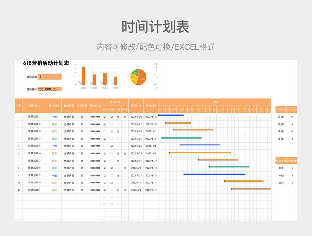Select the 结束时间 column header
The image size is (312, 236).
coord(151,106)
